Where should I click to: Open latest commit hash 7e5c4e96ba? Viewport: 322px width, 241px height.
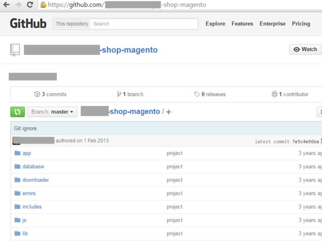tap(306, 142)
